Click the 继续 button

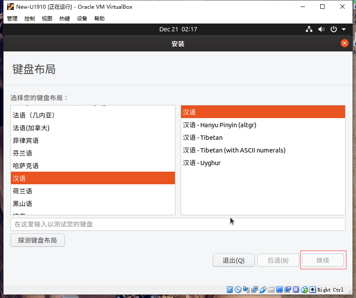pyautogui.click(x=323, y=260)
